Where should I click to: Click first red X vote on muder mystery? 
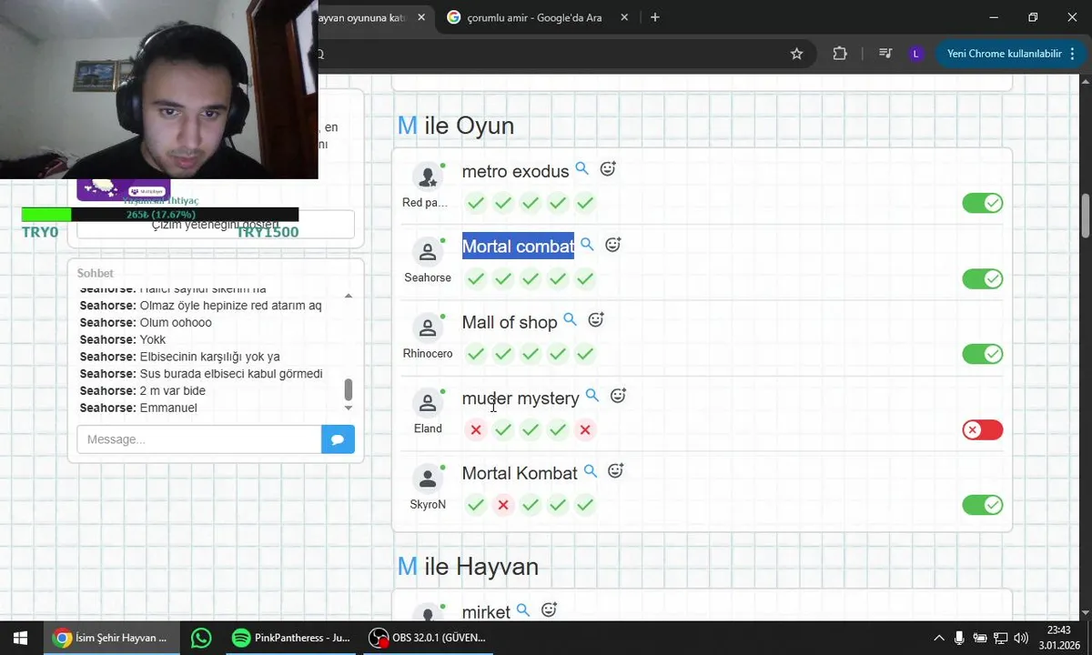click(475, 429)
